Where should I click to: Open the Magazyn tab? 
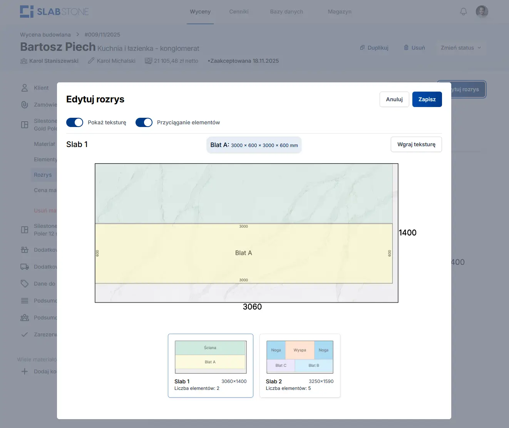(339, 12)
